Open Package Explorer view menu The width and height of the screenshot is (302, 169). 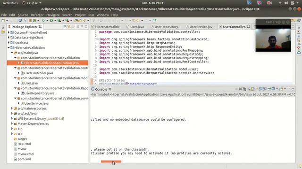tap(78, 27)
